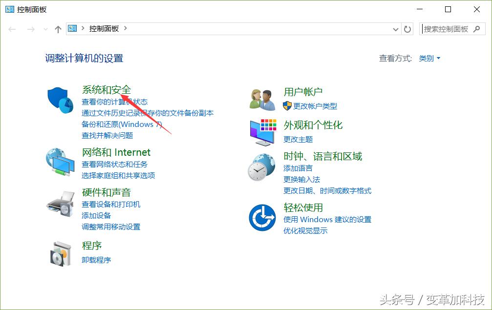
Task: Open the Clock, Language and Region clock icon
Action: (262, 167)
